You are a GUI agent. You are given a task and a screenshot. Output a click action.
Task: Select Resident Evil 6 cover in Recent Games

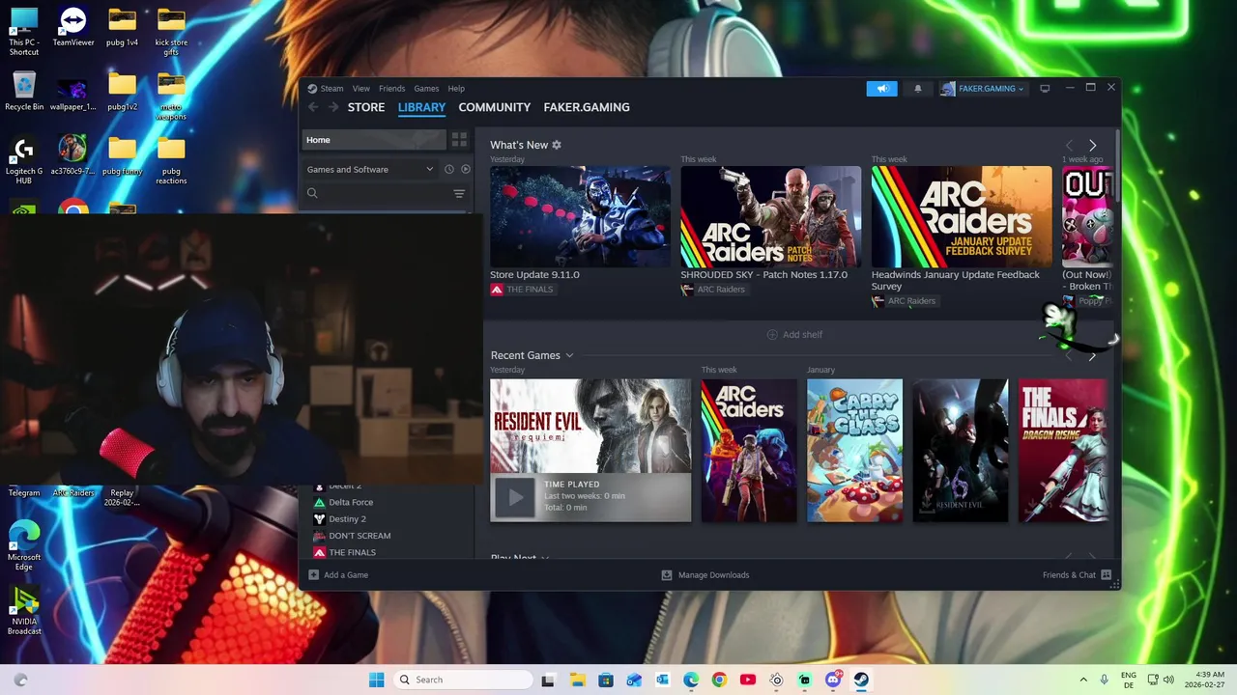(961, 451)
